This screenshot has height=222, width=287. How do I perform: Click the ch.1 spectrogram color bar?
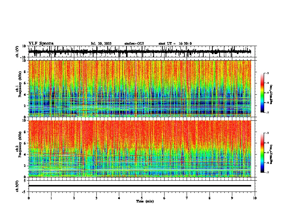tap(262, 93)
